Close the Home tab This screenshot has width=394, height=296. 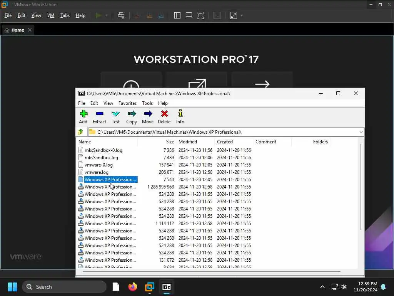[x=30, y=30]
